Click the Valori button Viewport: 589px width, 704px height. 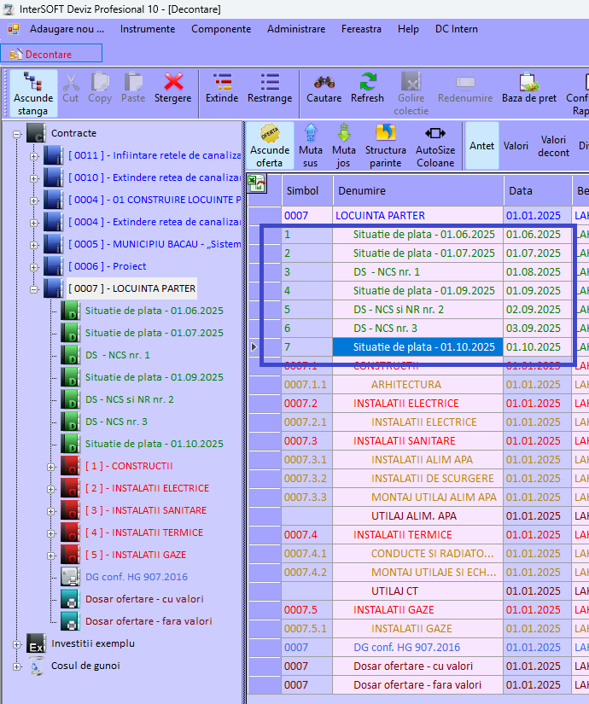pos(516,145)
